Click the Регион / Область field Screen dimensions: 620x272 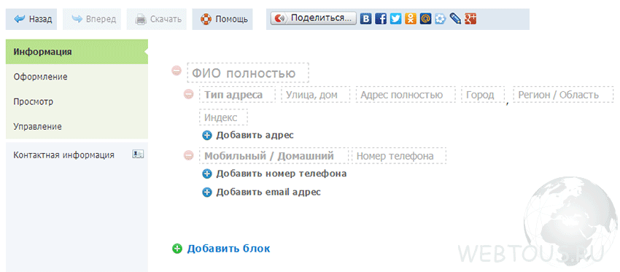(563, 95)
